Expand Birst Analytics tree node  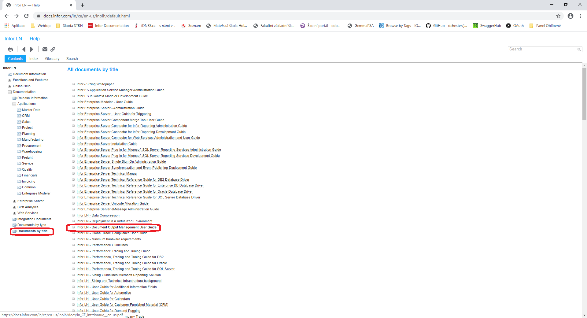(14, 207)
